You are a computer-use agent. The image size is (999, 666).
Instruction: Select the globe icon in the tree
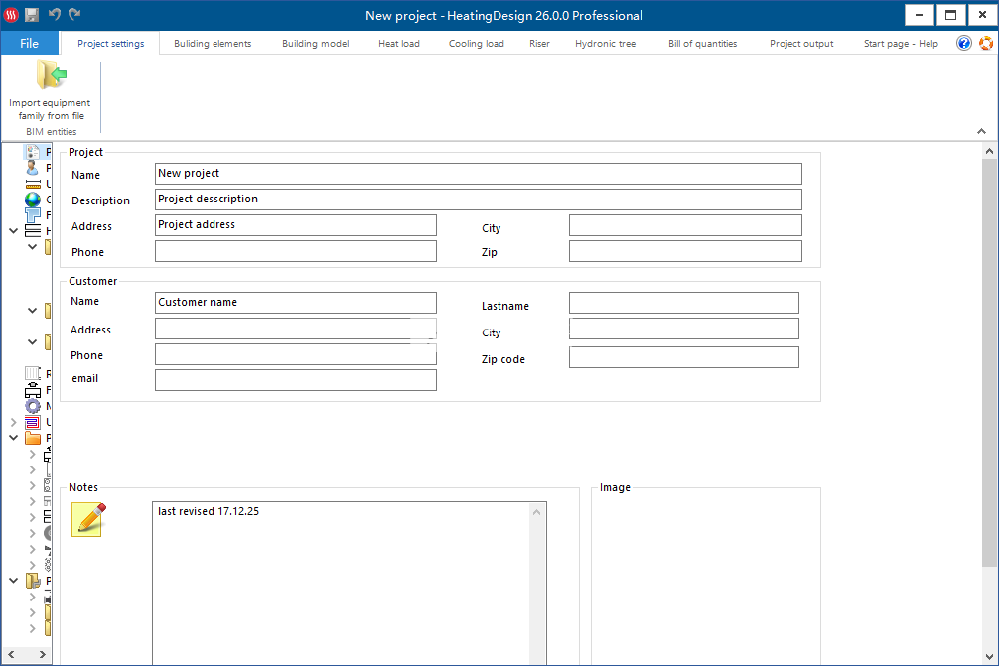(33, 200)
